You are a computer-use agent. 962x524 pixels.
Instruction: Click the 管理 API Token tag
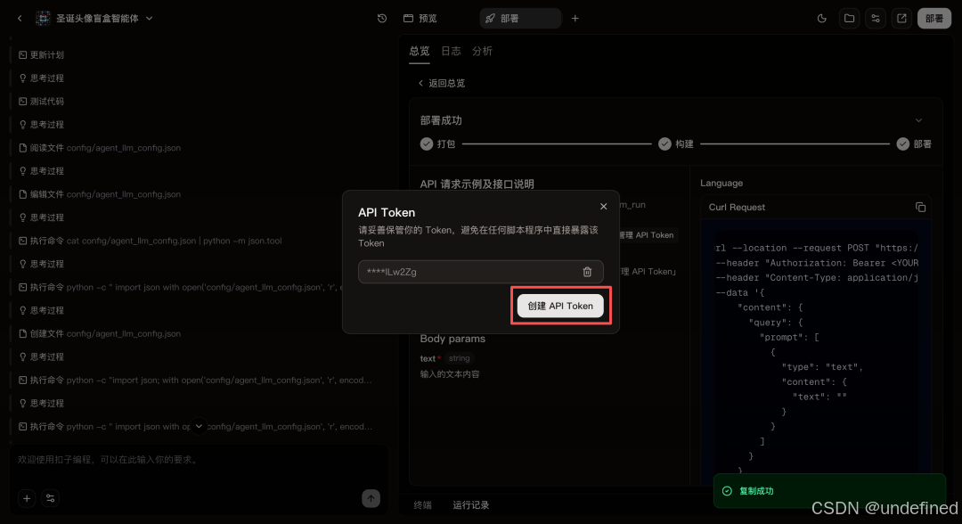[646, 235]
